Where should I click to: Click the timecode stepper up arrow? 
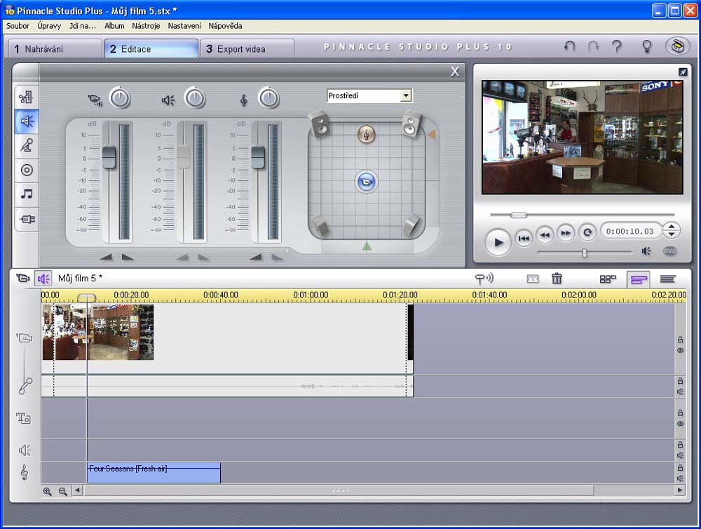(672, 227)
